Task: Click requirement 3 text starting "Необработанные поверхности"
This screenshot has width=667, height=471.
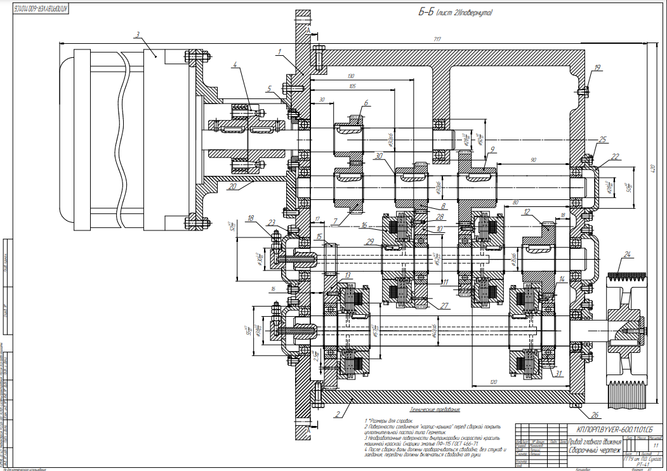Action: tap(432, 441)
